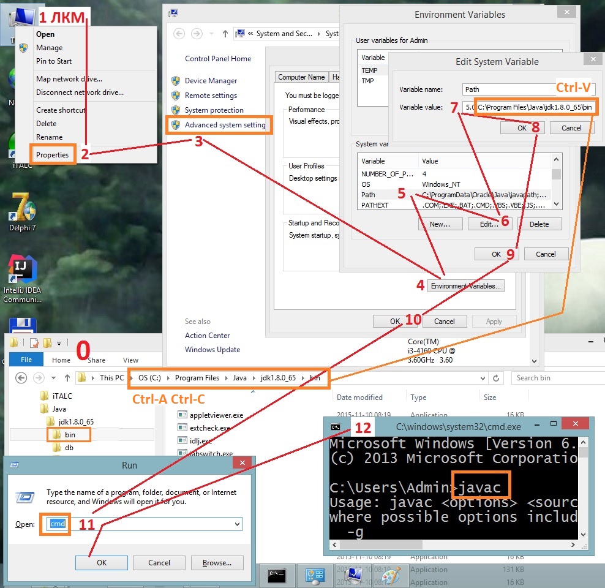
Task: Choose Manage in context menu
Action: 50,47
